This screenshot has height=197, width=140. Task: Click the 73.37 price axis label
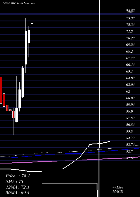(130, 18)
